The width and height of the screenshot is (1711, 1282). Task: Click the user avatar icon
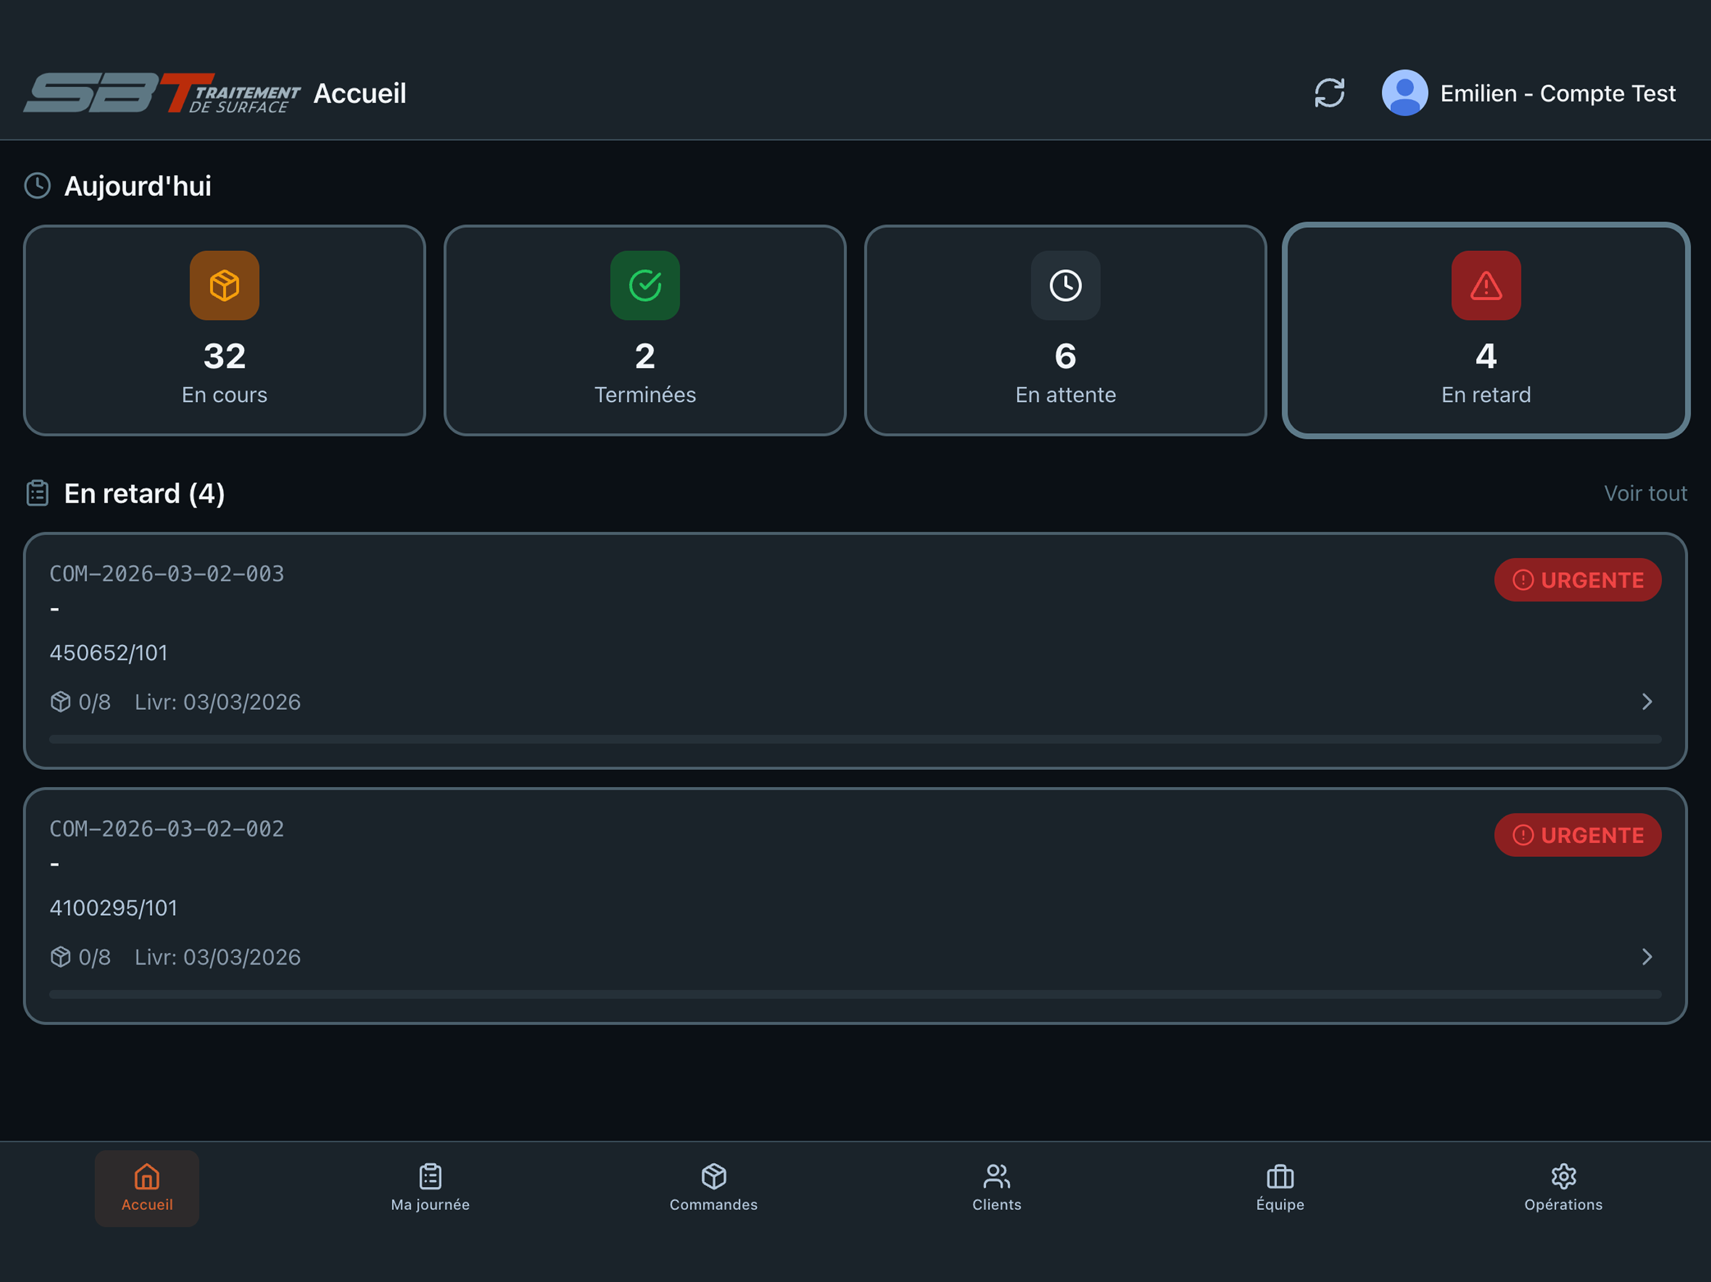point(1404,93)
